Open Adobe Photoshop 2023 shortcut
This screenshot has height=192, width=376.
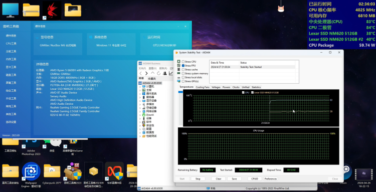[31, 146]
